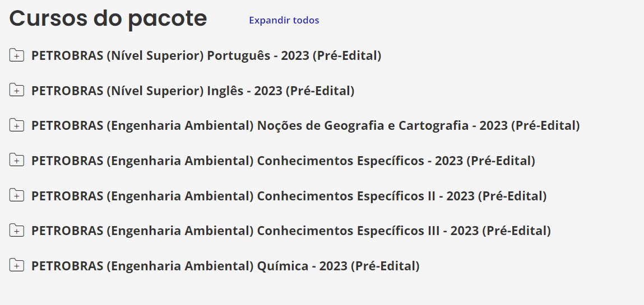Click folder icon beside Conhecimentos Específicos - 2023
The height and width of the screenshot is (305, 644).
pyautogui.click(x=17, y=161)
